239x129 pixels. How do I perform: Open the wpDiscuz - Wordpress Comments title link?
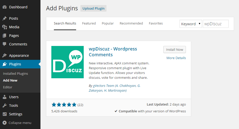pyautogui.click(x=113, y=52)
